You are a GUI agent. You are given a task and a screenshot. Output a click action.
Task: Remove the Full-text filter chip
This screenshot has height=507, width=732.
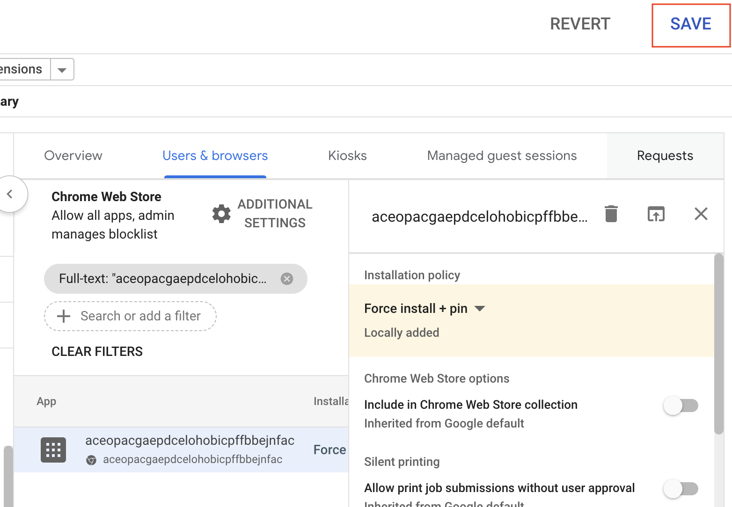[287, 279]
